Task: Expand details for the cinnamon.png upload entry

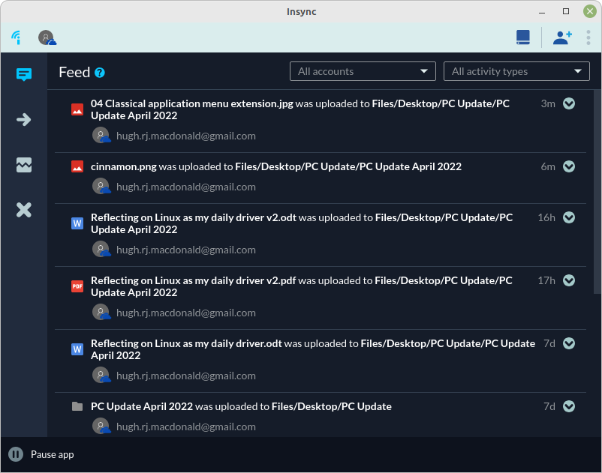Action: [569, 166]
